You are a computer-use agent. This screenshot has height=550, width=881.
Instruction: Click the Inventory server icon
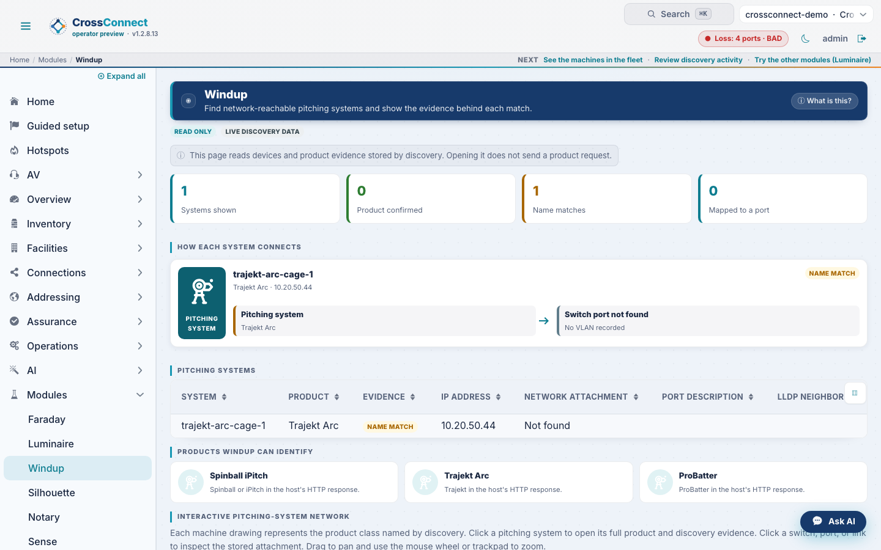click(x=14, y=224)
